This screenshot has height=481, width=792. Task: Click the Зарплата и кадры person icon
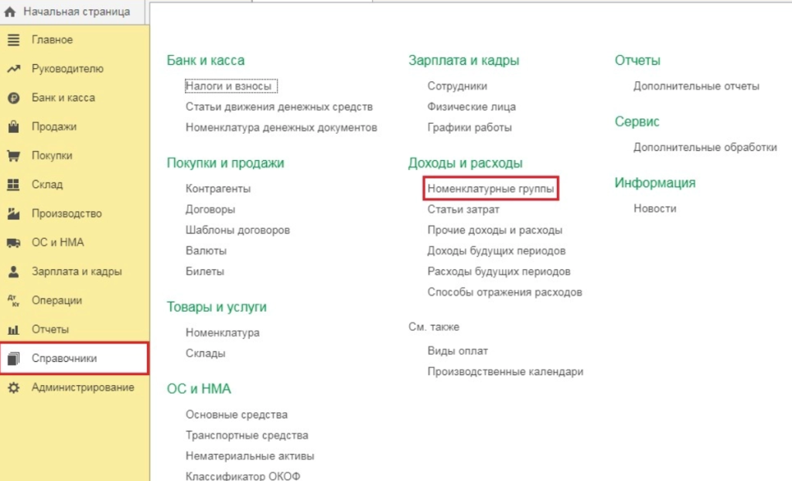click(x=14, y=271)
